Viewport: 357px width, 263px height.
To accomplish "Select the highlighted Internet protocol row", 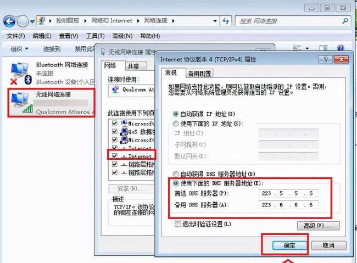I will [x=132, y=156].
